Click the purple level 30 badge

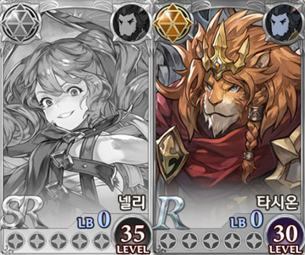pyautogui.click(x=284, y=236)
